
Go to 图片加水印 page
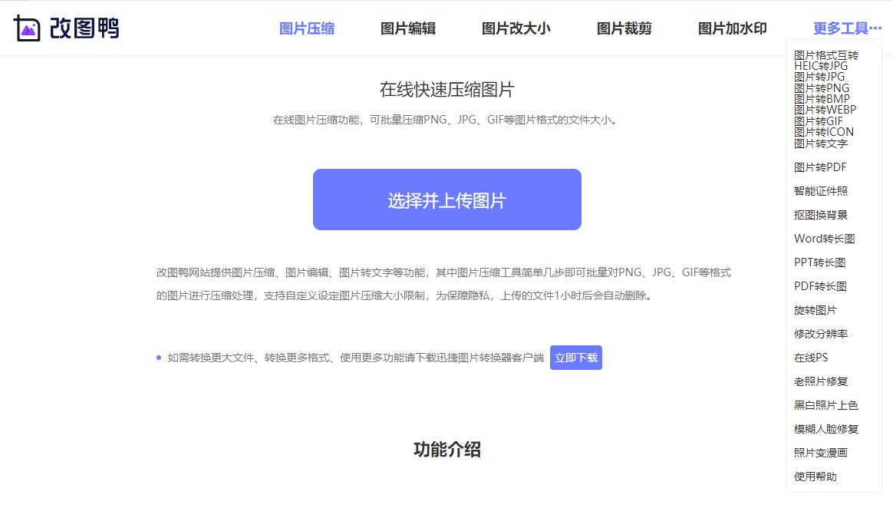tap(732, 25)
